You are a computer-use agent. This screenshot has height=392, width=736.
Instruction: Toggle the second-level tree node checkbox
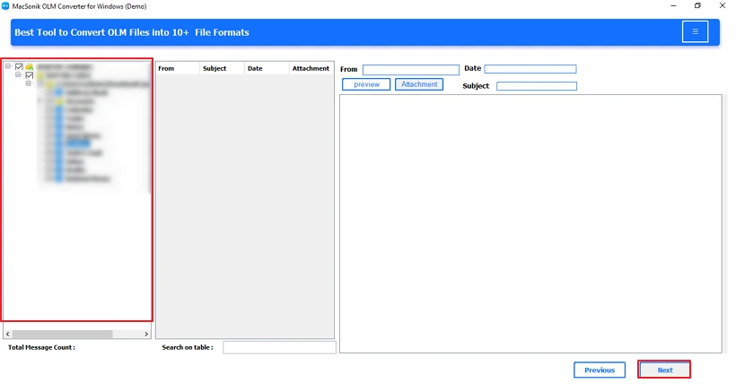pos(29,75)
